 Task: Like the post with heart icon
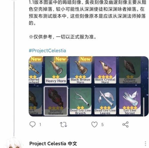tap(94, 124)
